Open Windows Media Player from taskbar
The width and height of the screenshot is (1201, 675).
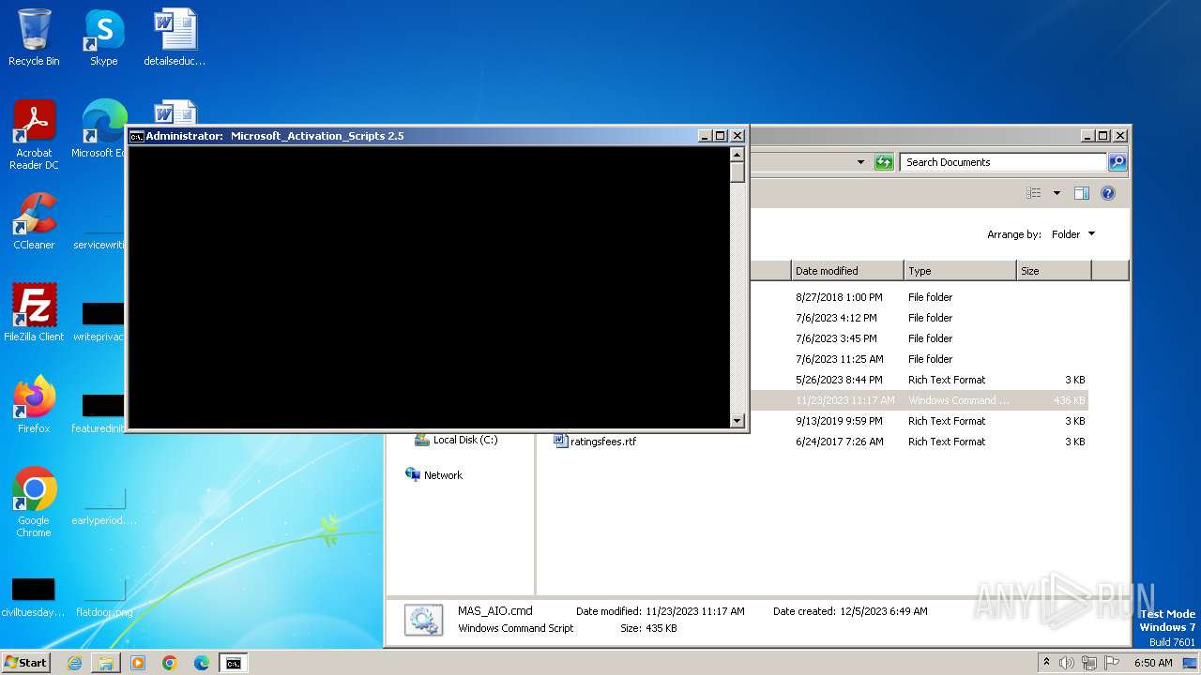pyautogui.click(x=138, y=663)
